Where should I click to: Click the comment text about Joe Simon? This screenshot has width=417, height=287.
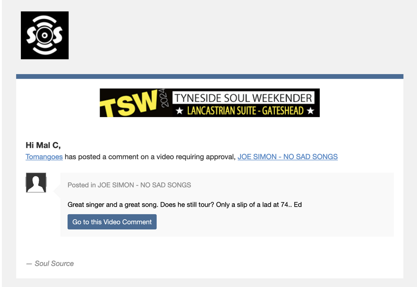click(185, 205)
